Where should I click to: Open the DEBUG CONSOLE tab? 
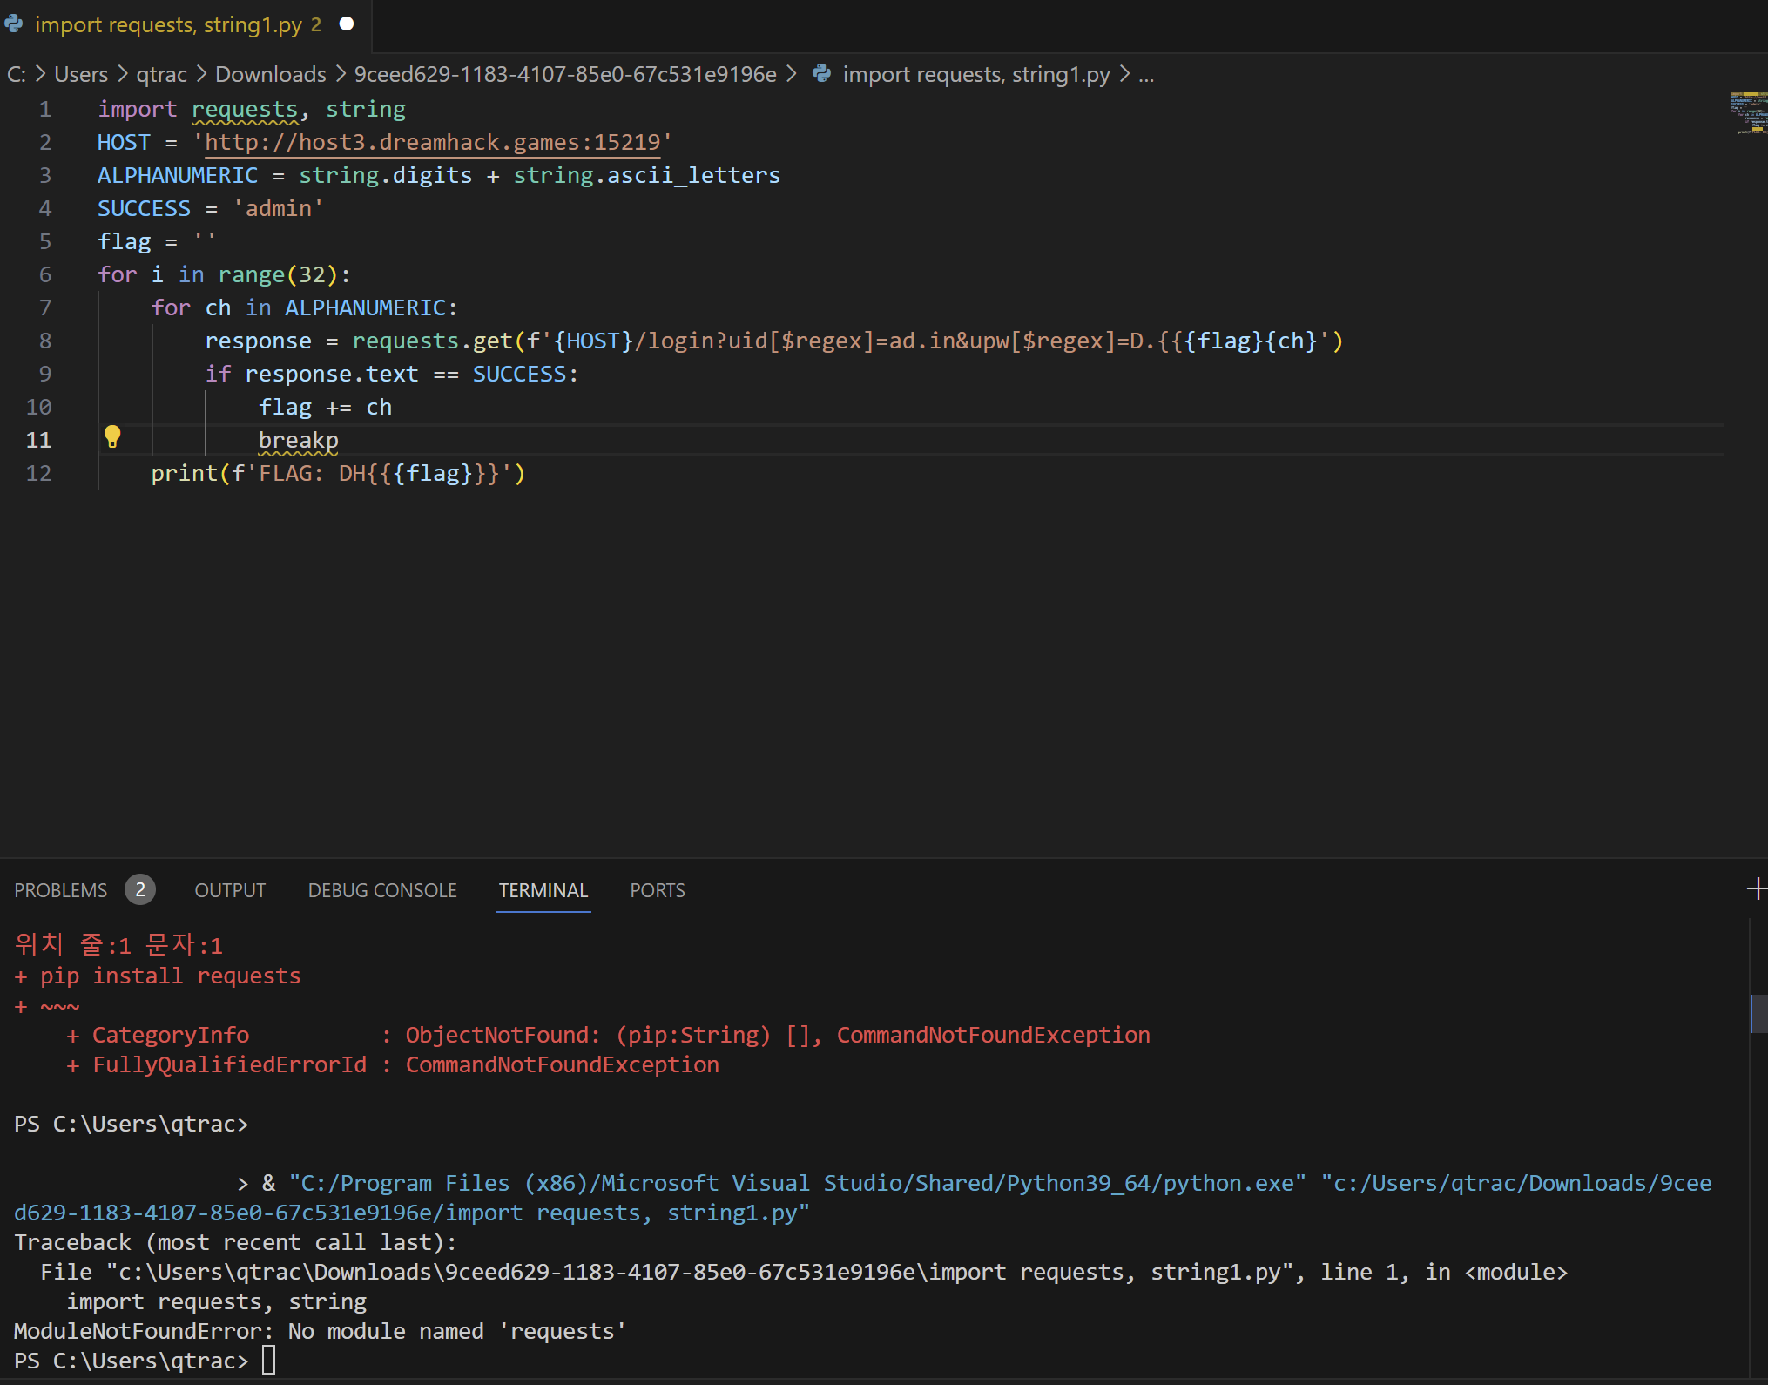click(x=382, y=890)
